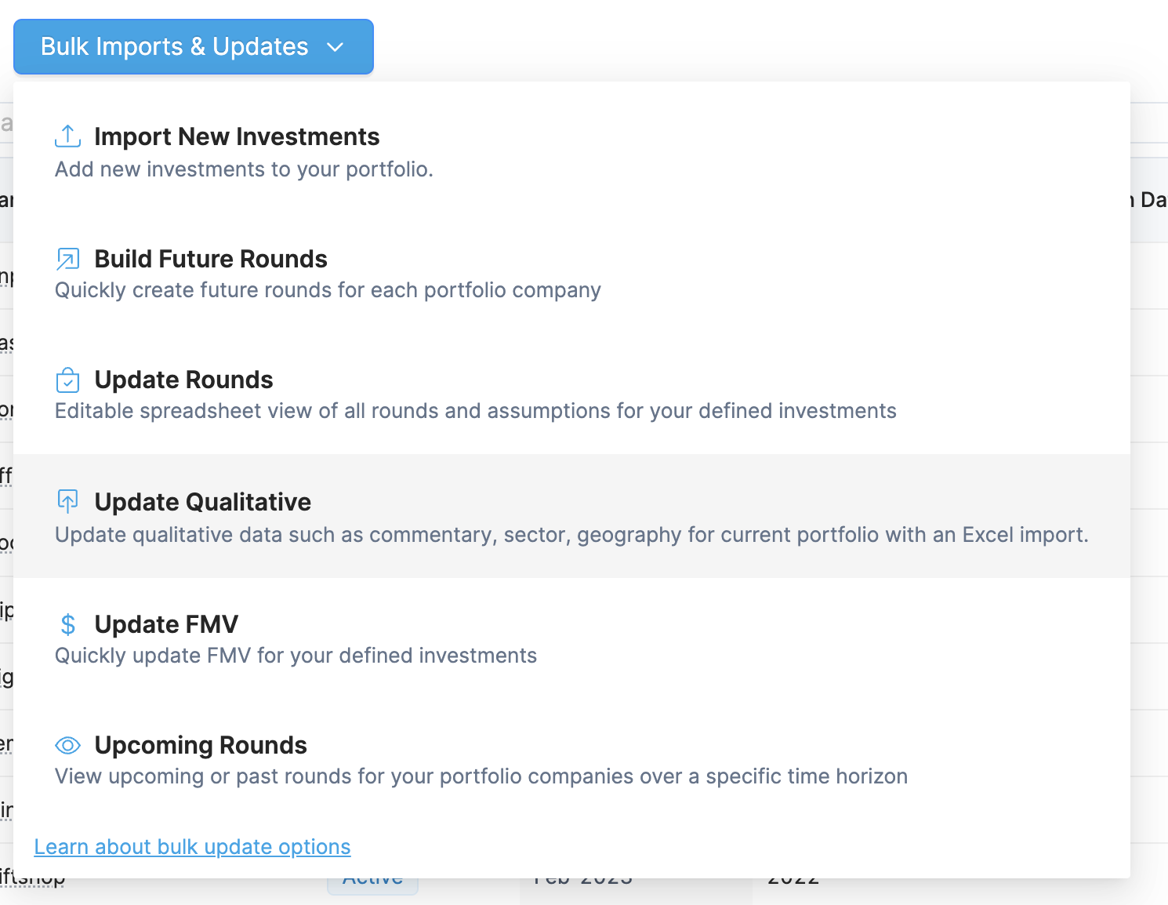Open the Upcoming Rounds menu item
This screenshot has width=1168, height=905.
(x=201, y=745)
